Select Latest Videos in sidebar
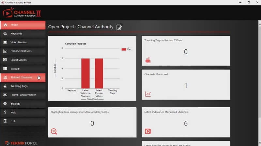 pyautogui.click(x=23, y=60)
